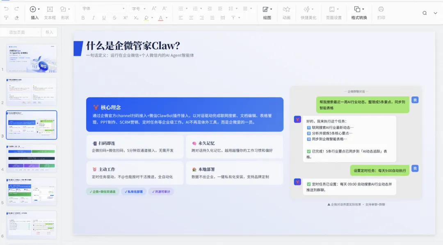Click the 本地部署 card heading
This screenshot has width=443, height=245.
[206, 169]
